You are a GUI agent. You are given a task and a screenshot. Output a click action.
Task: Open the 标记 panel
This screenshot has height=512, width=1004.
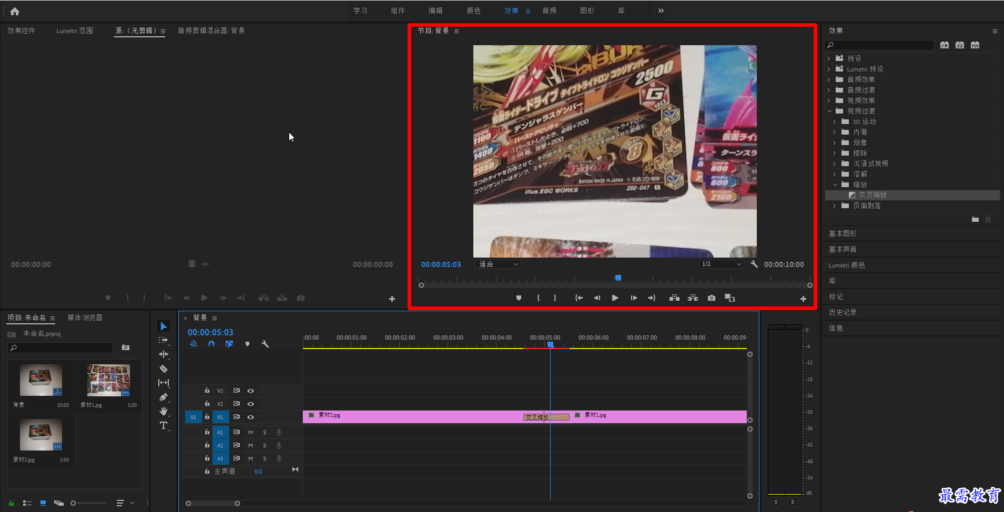pyautogui.click(x=836, y=296)
